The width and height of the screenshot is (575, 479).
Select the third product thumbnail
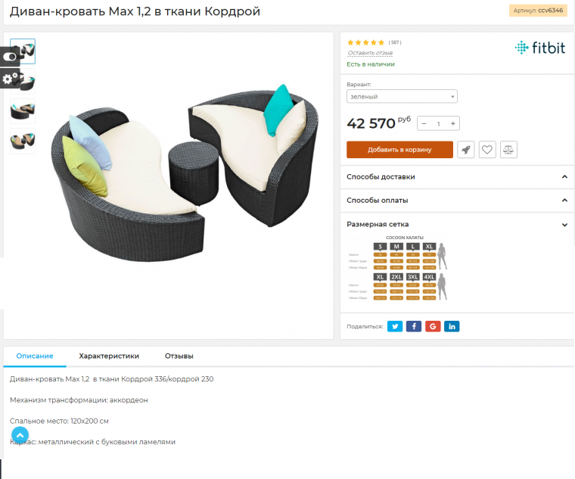coord(23,111)
